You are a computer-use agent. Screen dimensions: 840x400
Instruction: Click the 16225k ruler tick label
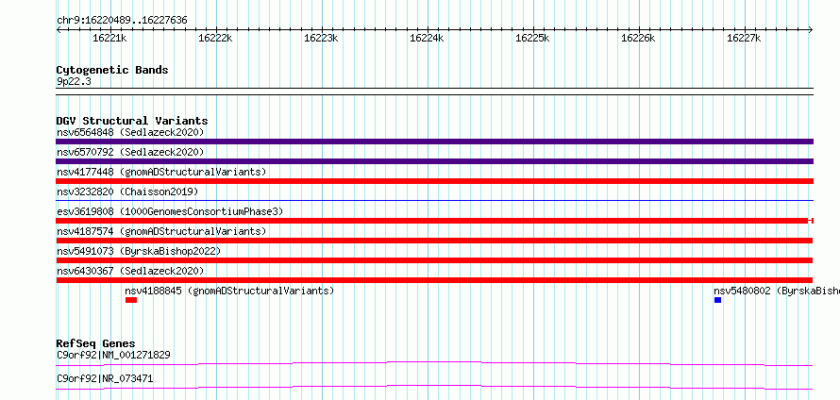coord(532,38)
